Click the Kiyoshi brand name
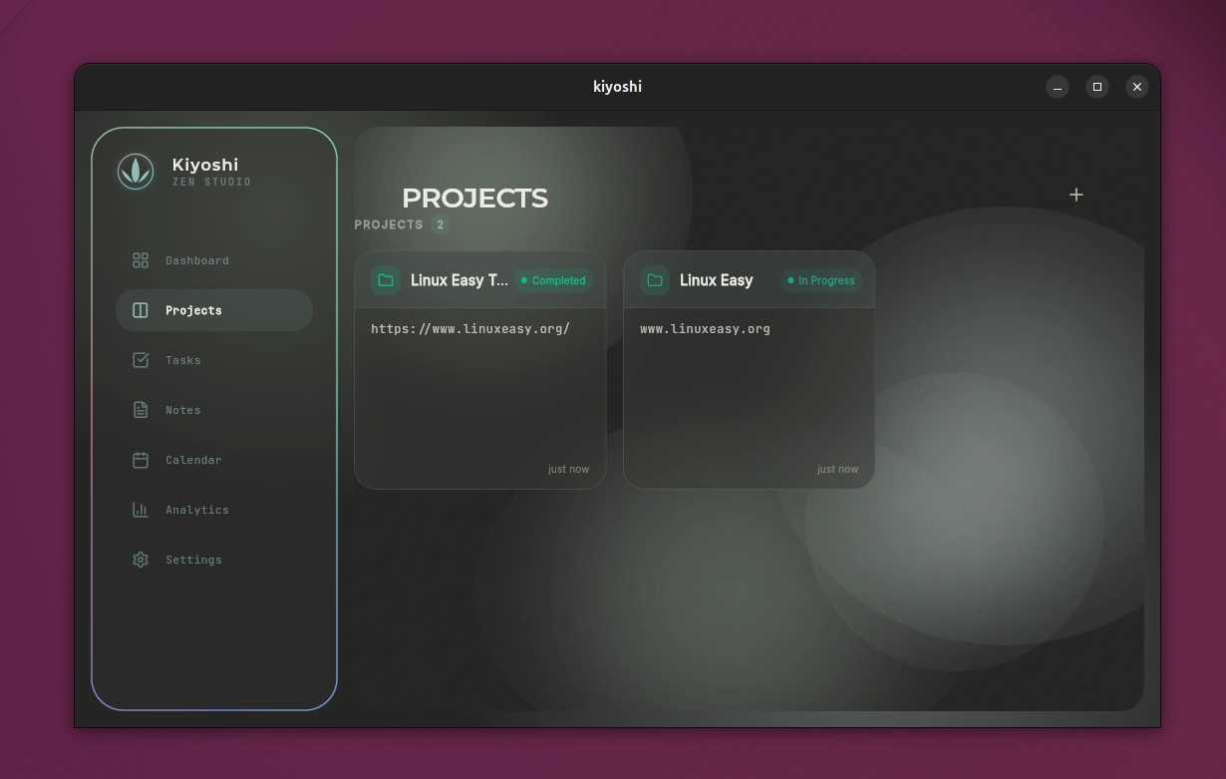Viewport: 1226px width, 779px height. [x=205, y=165]
